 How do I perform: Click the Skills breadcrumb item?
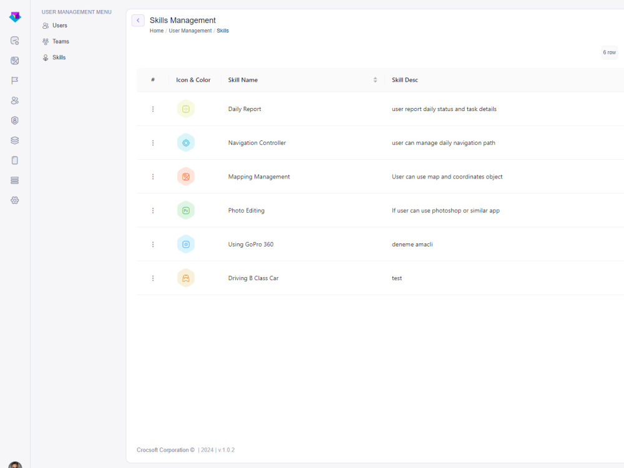click(x=223, y=31)
